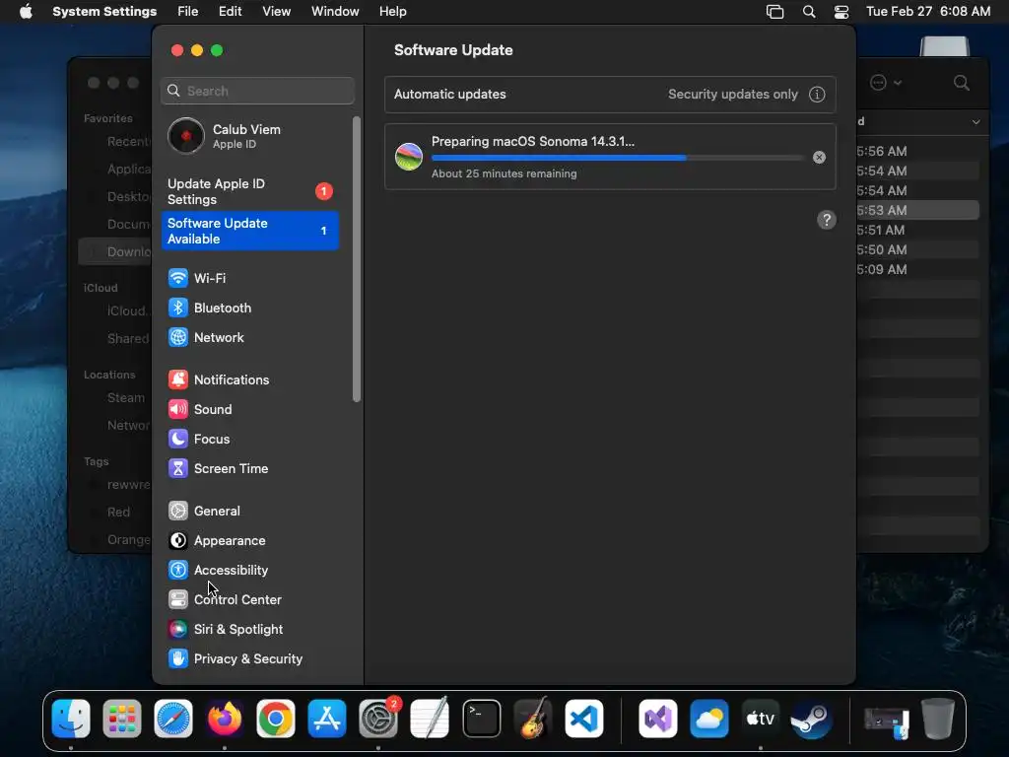Launch Steam from the Dock
Screen dimensions: 1009x757
[x=812, y=719]
